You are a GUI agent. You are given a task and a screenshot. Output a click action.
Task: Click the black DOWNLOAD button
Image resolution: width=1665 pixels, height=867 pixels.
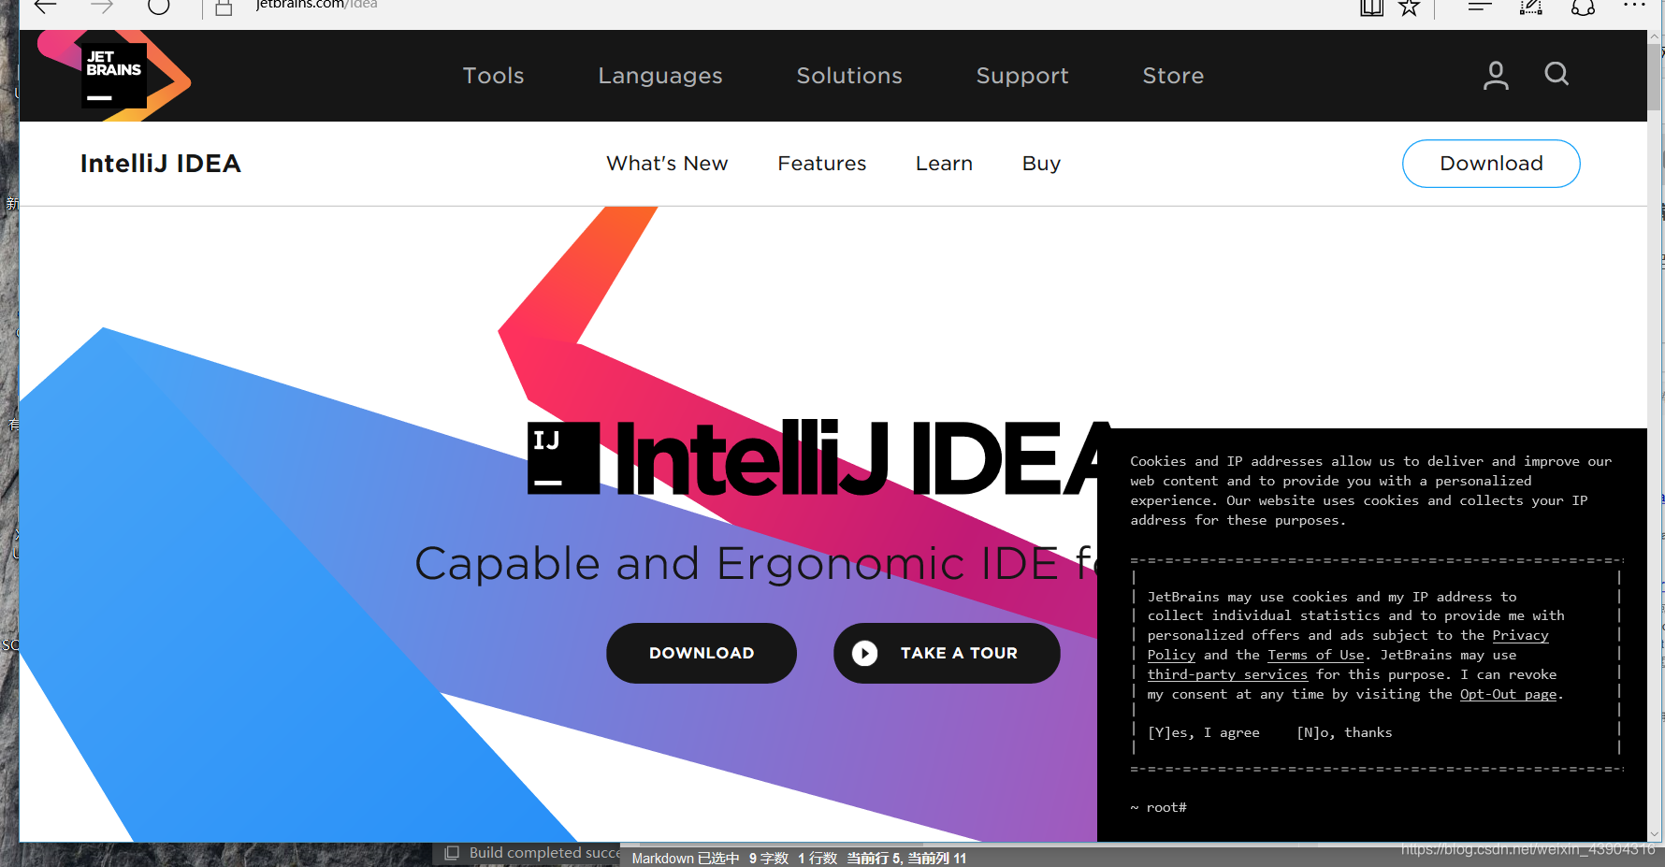702,653
